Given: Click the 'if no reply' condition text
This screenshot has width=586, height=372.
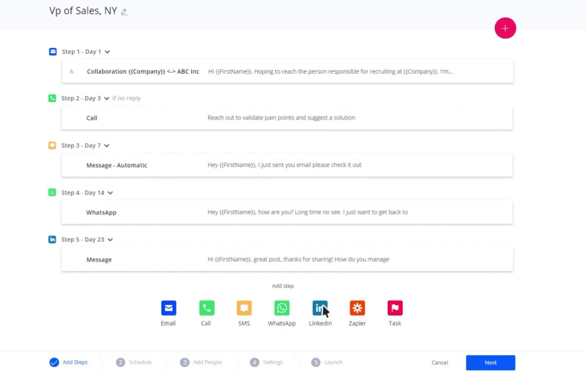Looking at the screenshot, I should (126, 98).
